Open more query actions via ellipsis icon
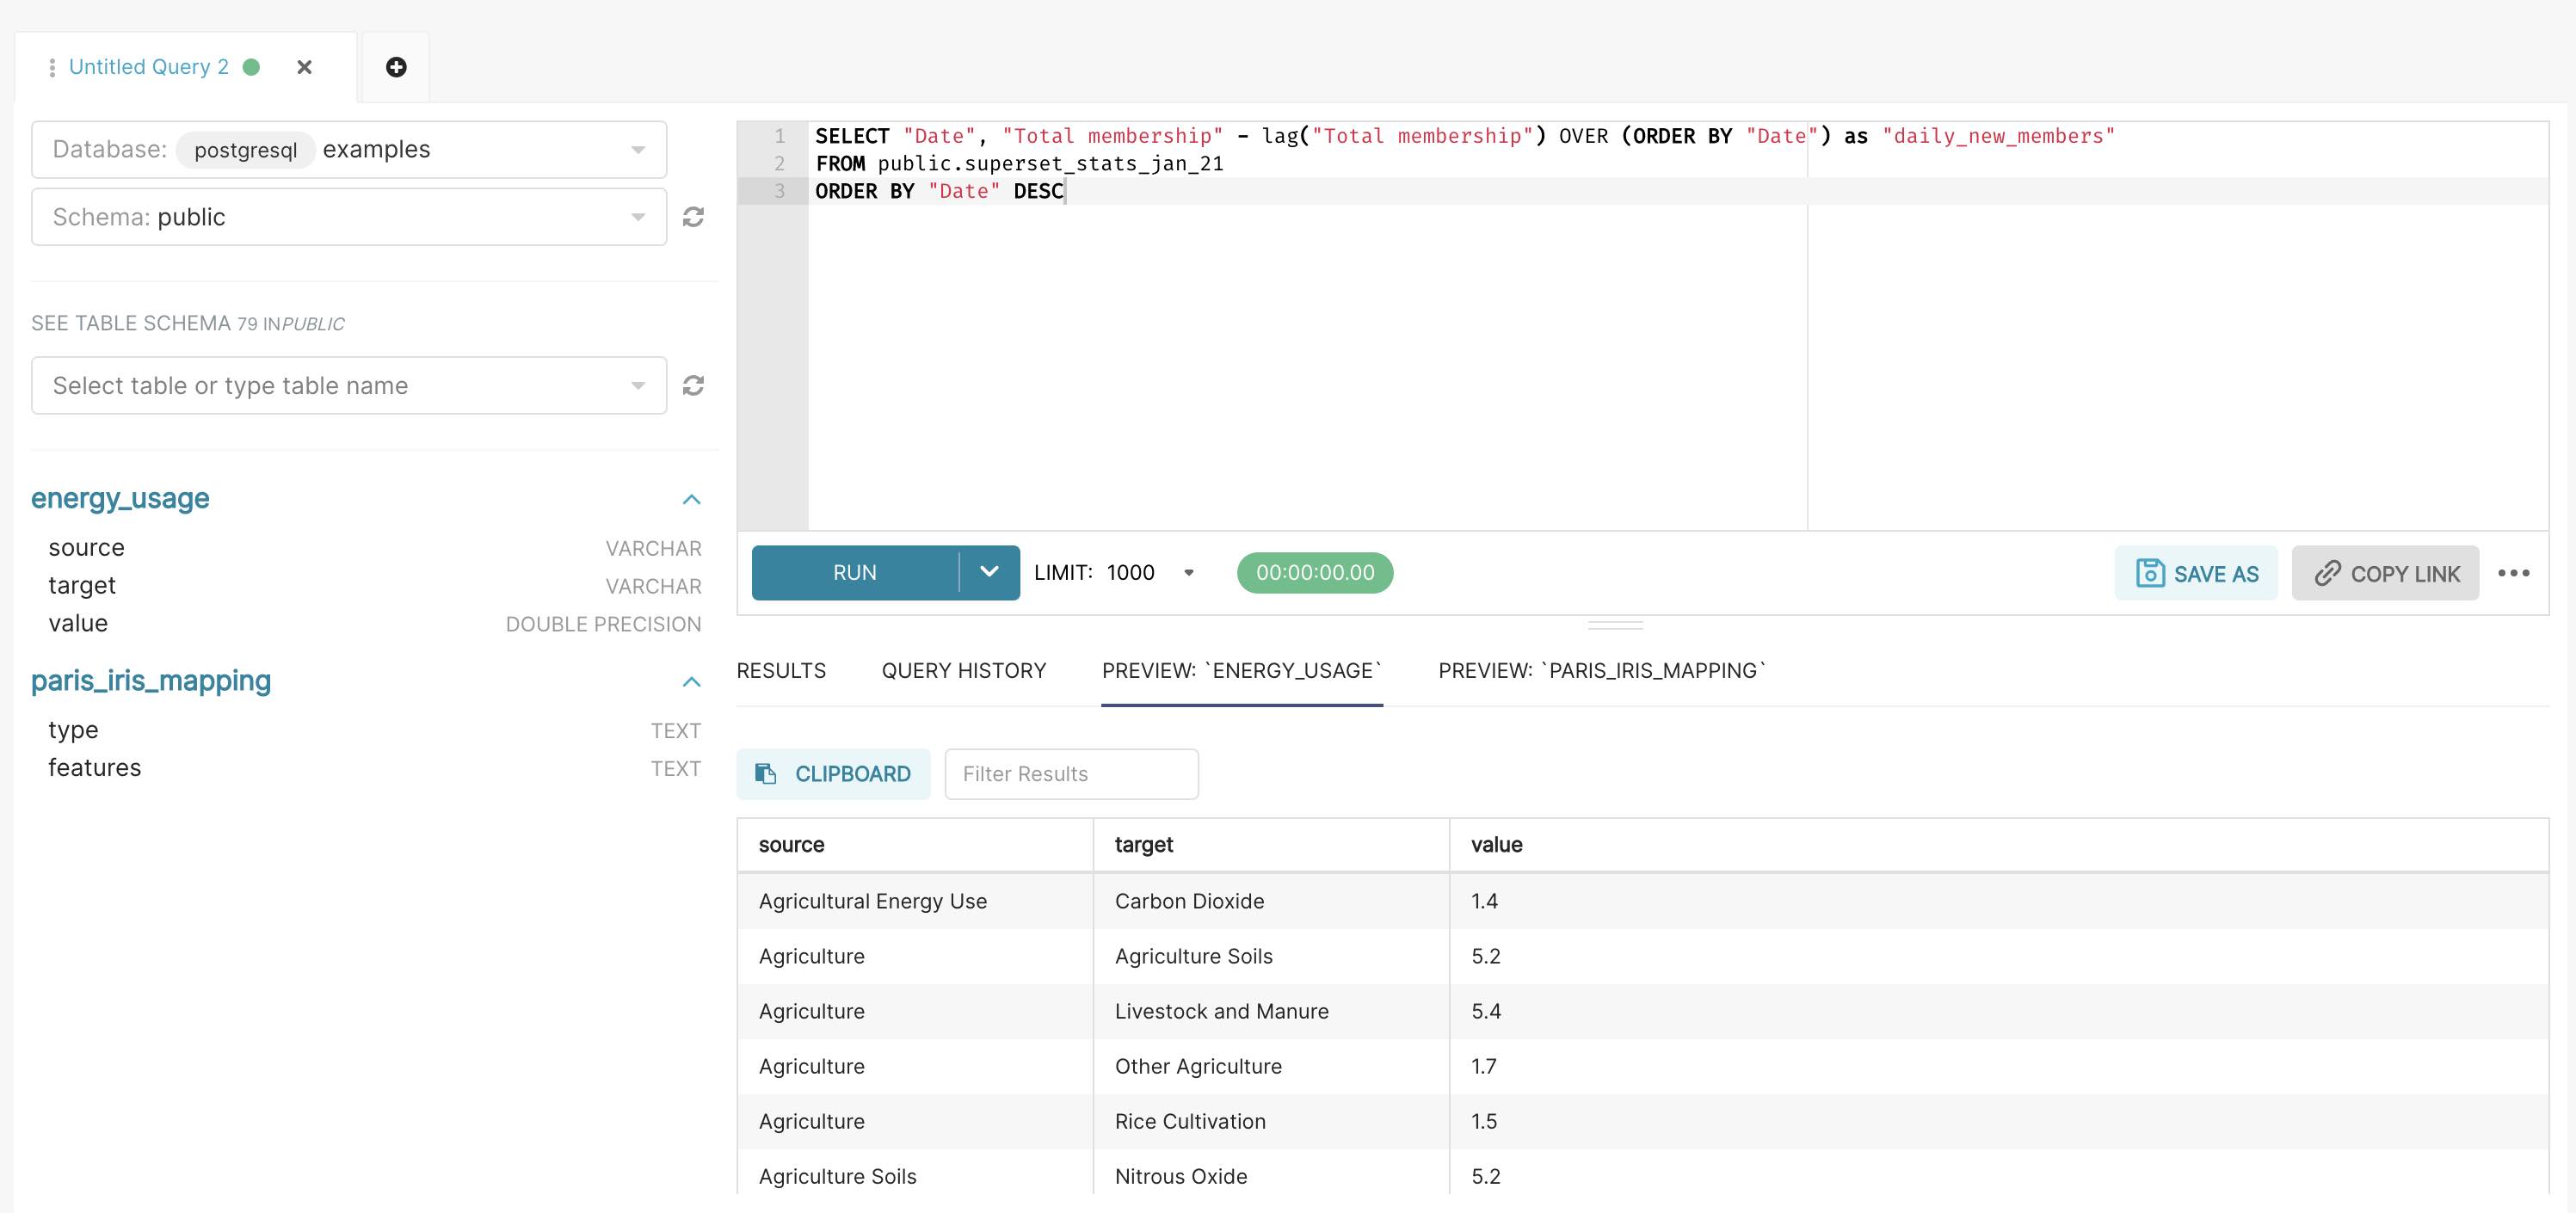2576x1213 pixels. [2516, 572]
